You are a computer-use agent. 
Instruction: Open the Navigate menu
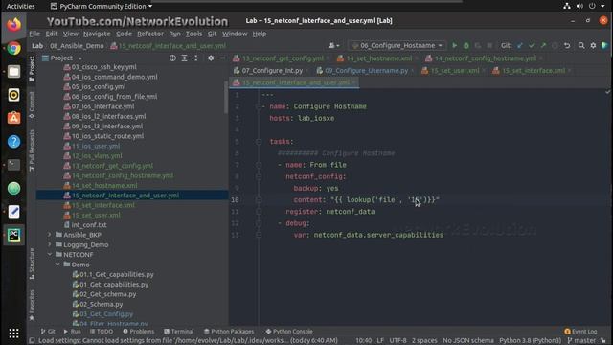click(x=97, y=34)
